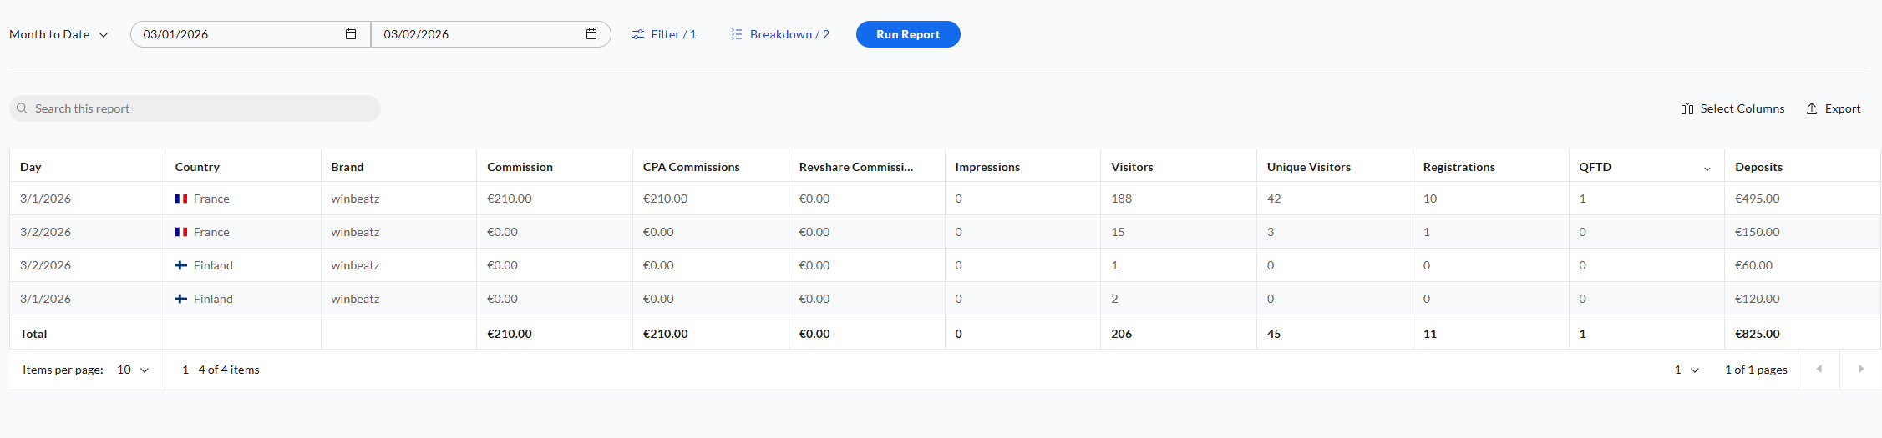Run the report
The width and height of the screenshot is (1882, 438).
908,34
